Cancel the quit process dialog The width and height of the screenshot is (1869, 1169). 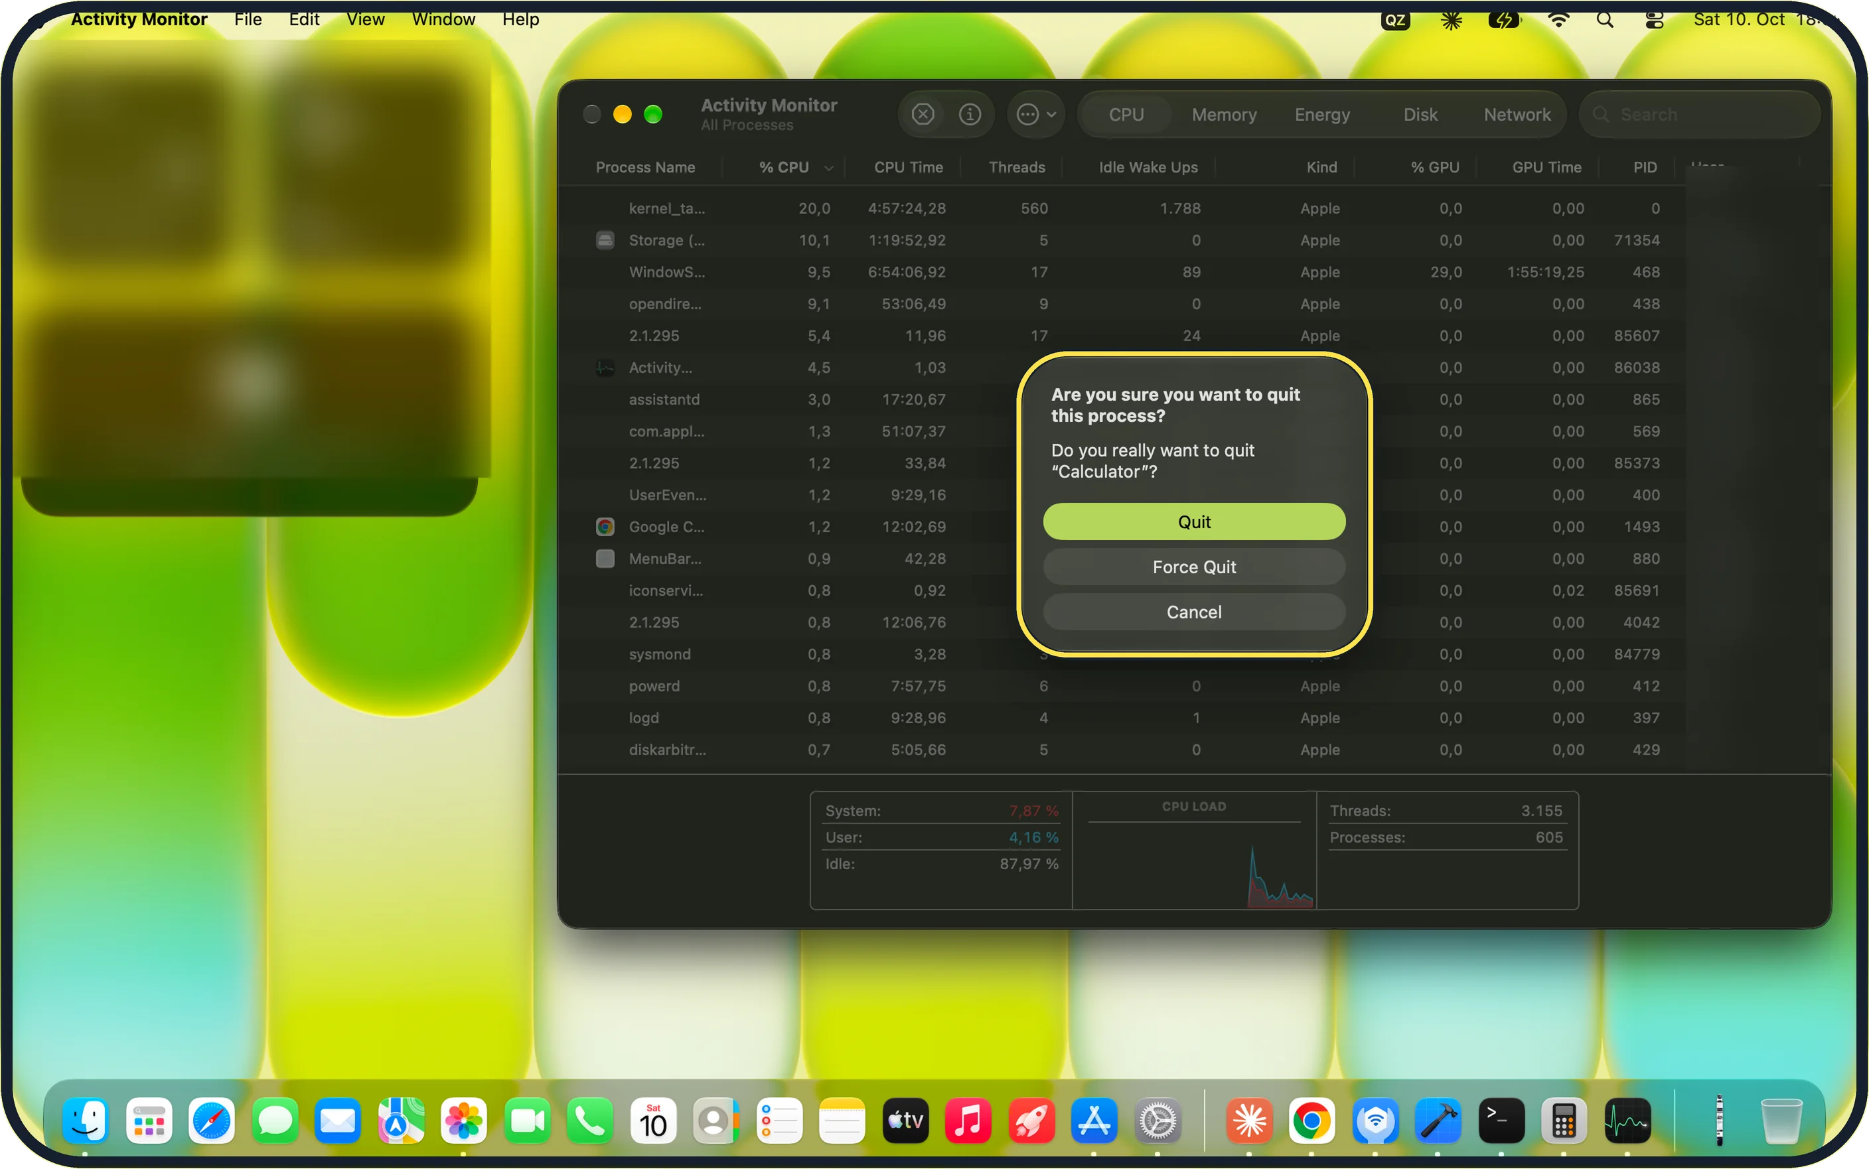pyautogui.click(x=1193, y=612)
